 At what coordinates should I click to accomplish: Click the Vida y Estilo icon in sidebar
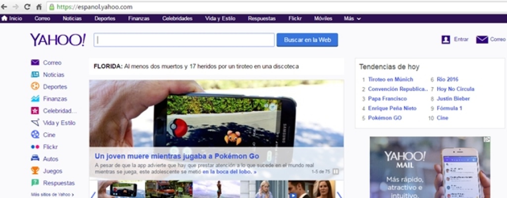35,123
